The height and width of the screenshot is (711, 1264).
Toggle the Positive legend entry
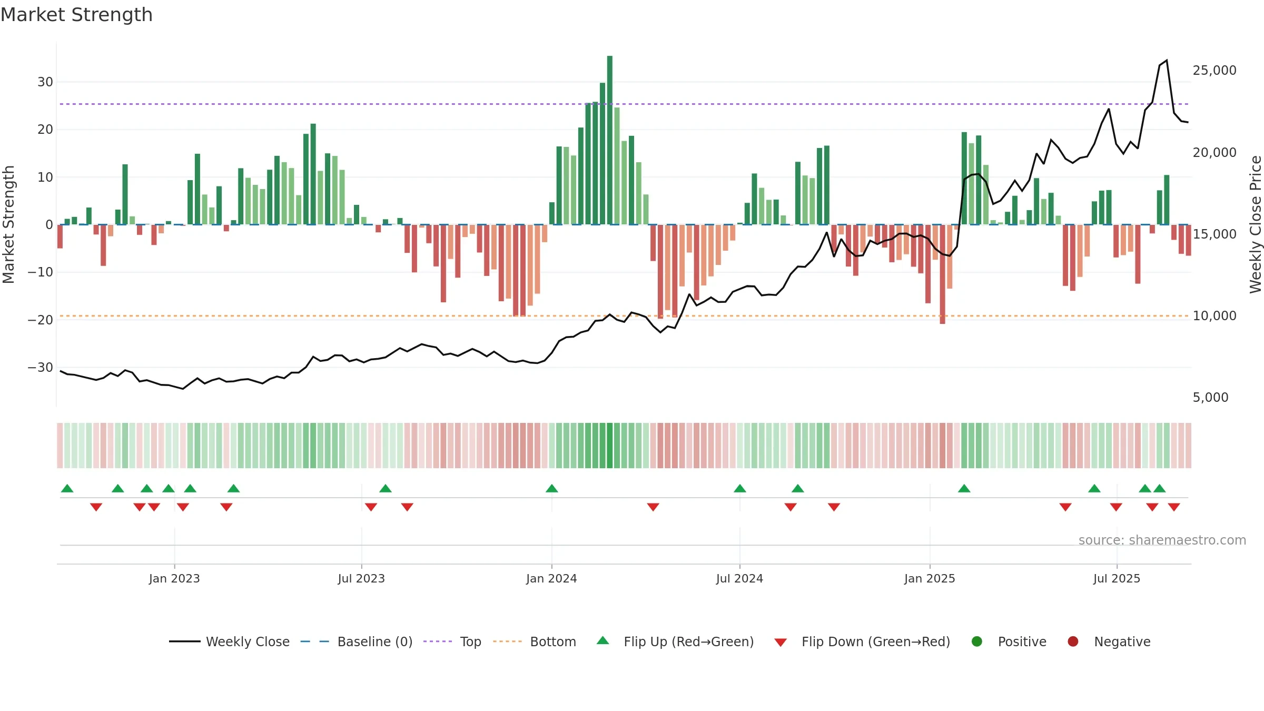pyautogui.click(x=1009, y=641)
